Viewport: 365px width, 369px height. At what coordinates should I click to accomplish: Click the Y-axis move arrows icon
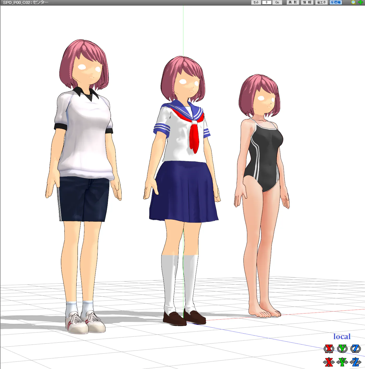342,362
